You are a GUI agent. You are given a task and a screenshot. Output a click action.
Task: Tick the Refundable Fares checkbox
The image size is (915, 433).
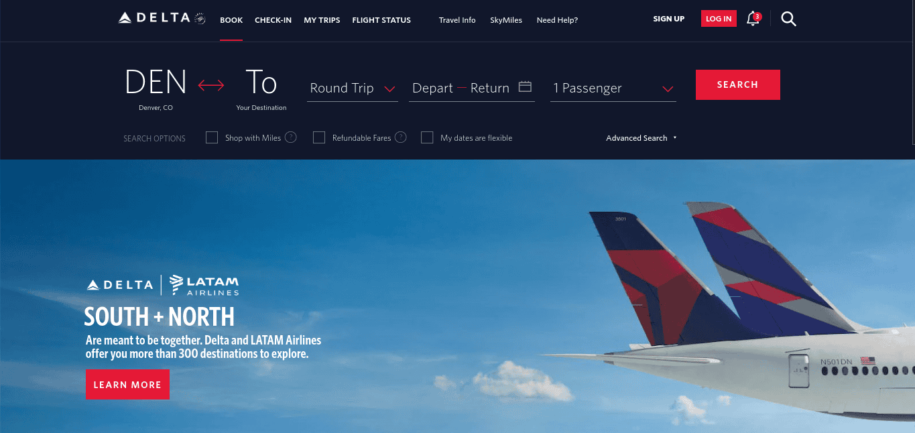319,137
